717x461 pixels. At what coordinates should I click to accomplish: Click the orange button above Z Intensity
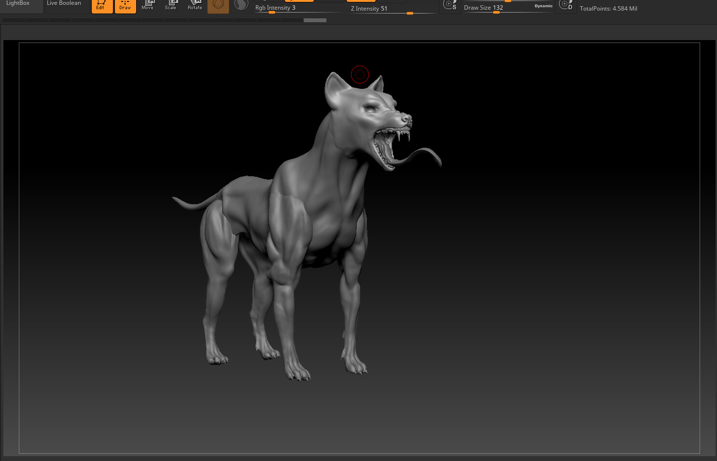tap(361, 1)
